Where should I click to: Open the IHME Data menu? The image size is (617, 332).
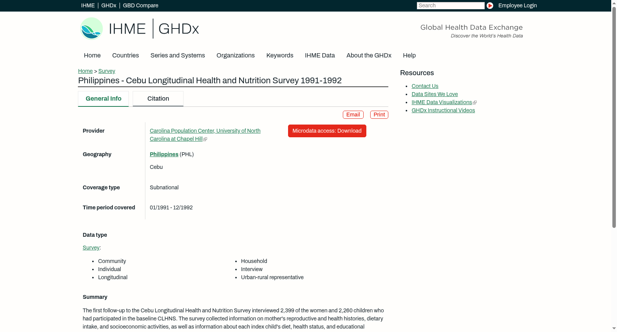320,56
